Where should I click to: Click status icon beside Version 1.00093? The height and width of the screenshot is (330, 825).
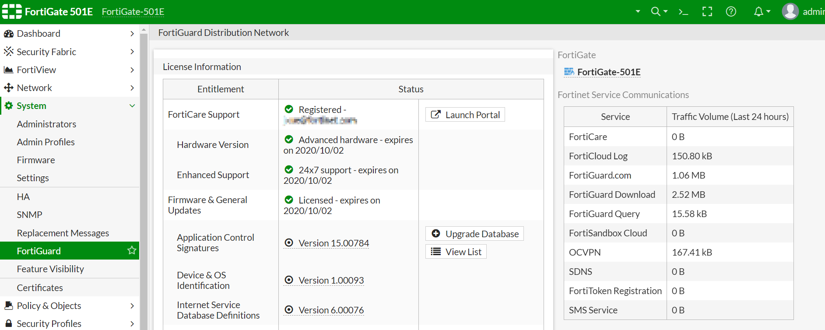(289, 280)
